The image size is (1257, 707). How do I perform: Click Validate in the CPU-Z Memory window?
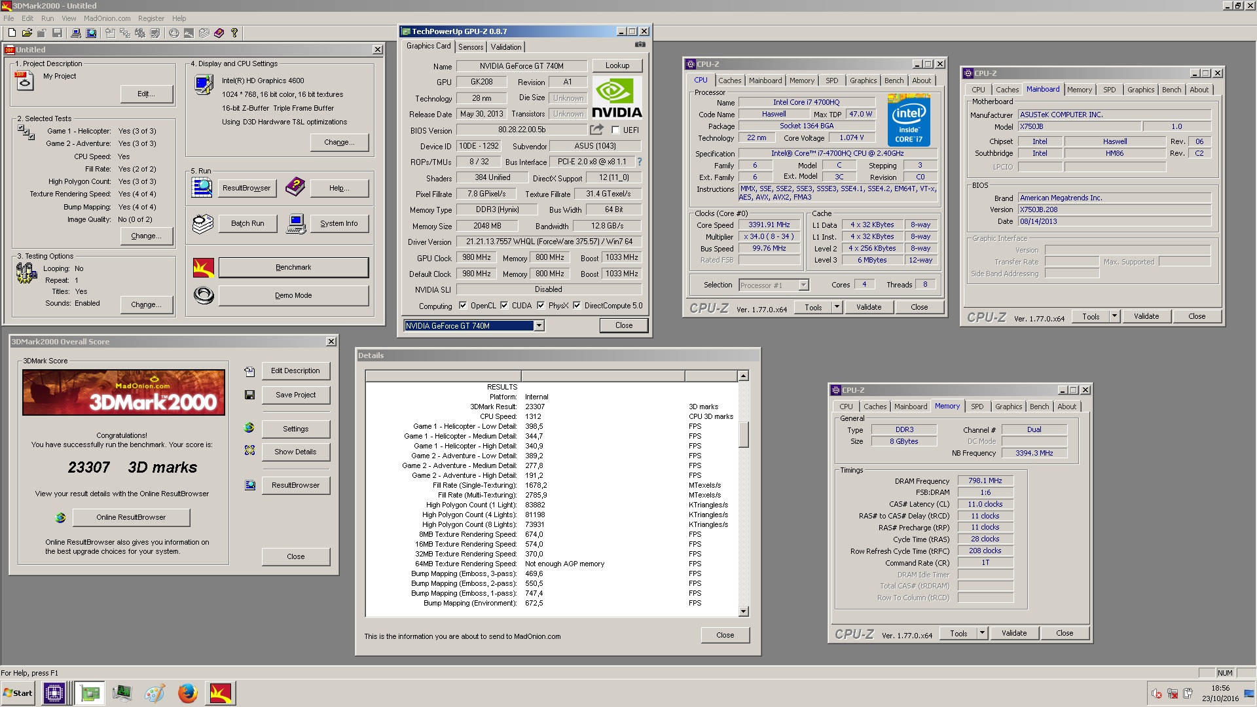click(1014, 633)
